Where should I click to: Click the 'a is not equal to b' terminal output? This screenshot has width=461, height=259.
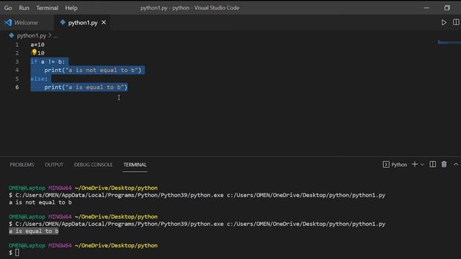pyautogui.click(x=40, y=202)
